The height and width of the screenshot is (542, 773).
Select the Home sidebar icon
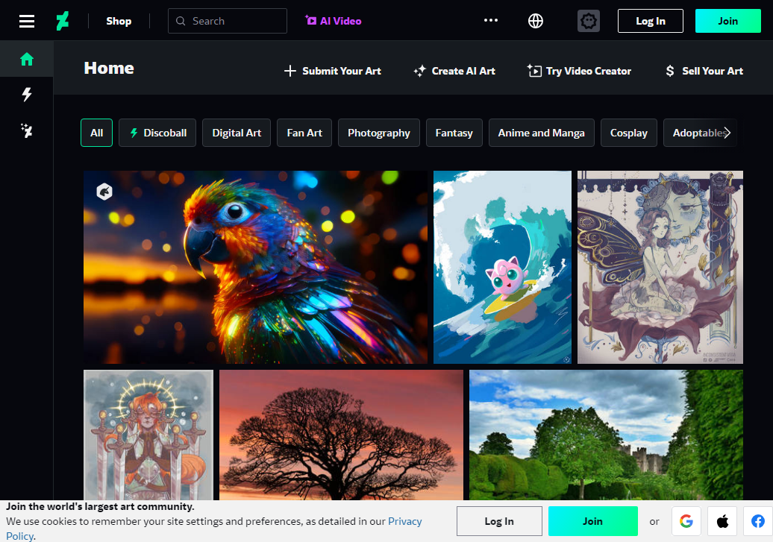coord(27,59)
